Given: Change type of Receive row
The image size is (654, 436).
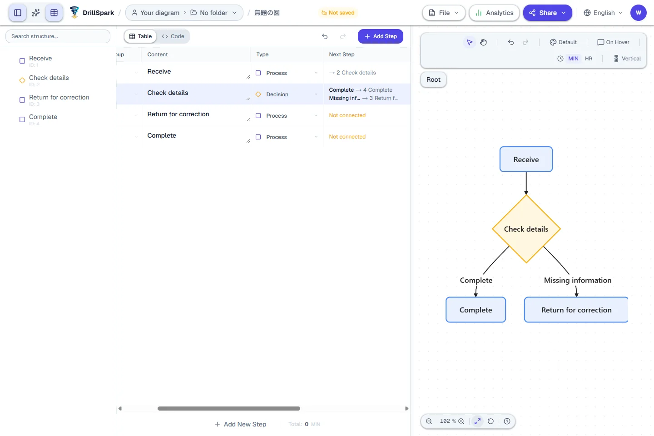Looking at the screenshot, I should pos(287,73).
